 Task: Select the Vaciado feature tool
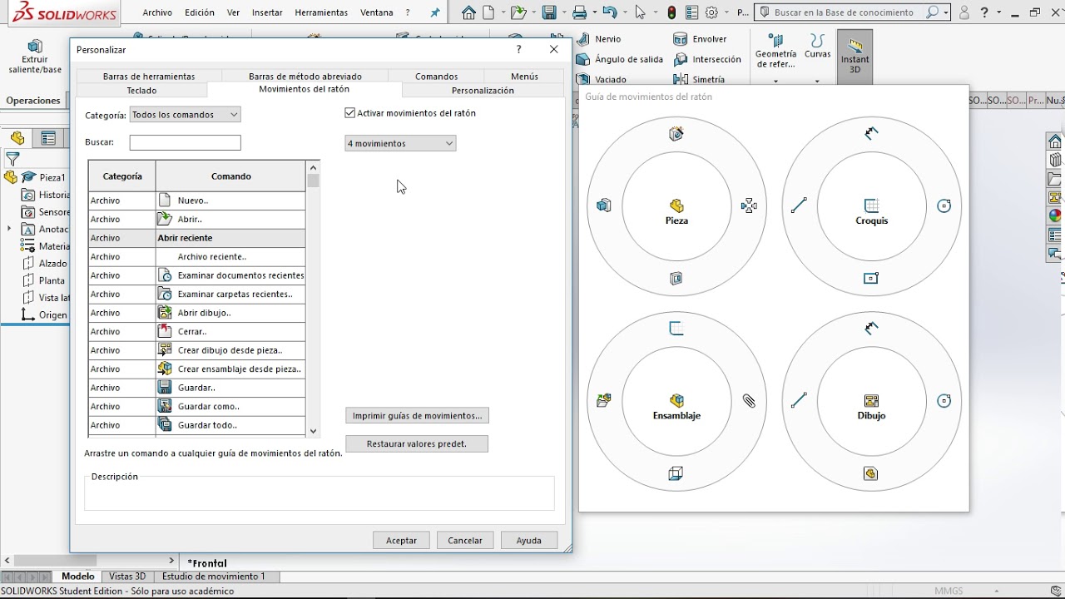[x=602, y=79]
